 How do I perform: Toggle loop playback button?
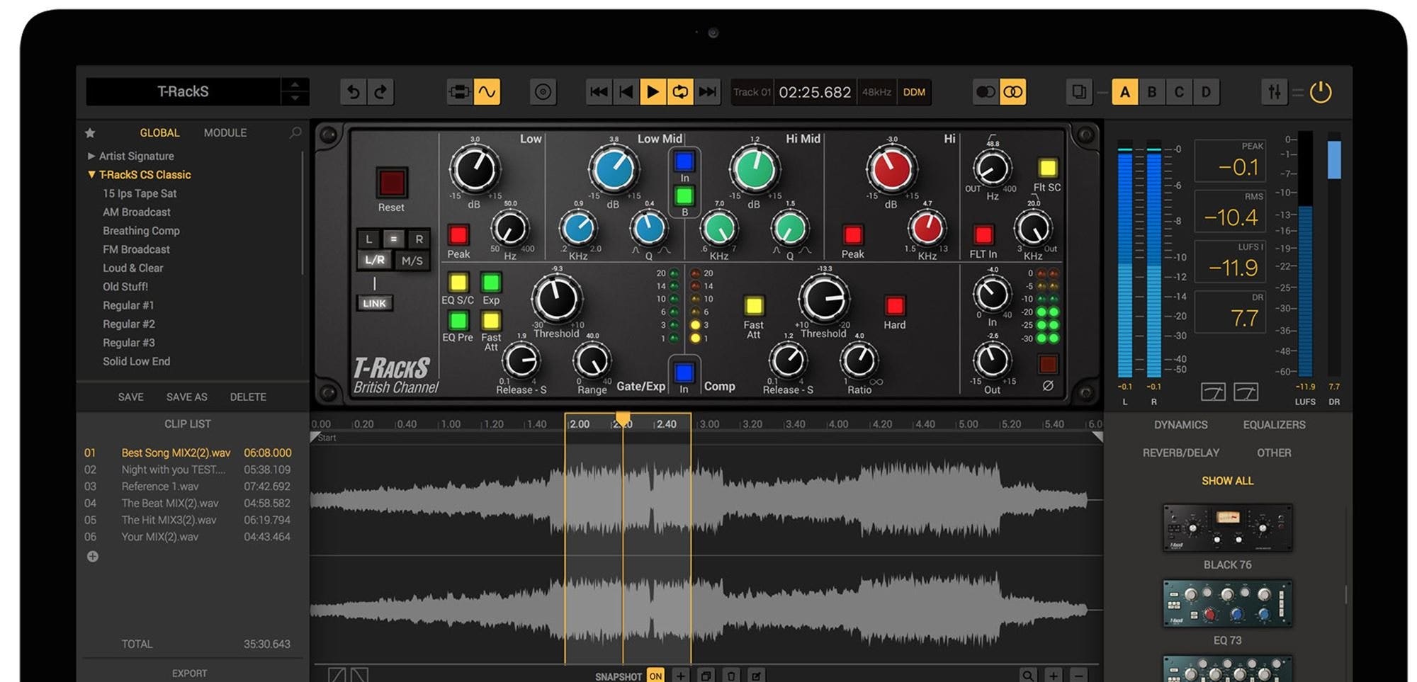click(679, 92)
